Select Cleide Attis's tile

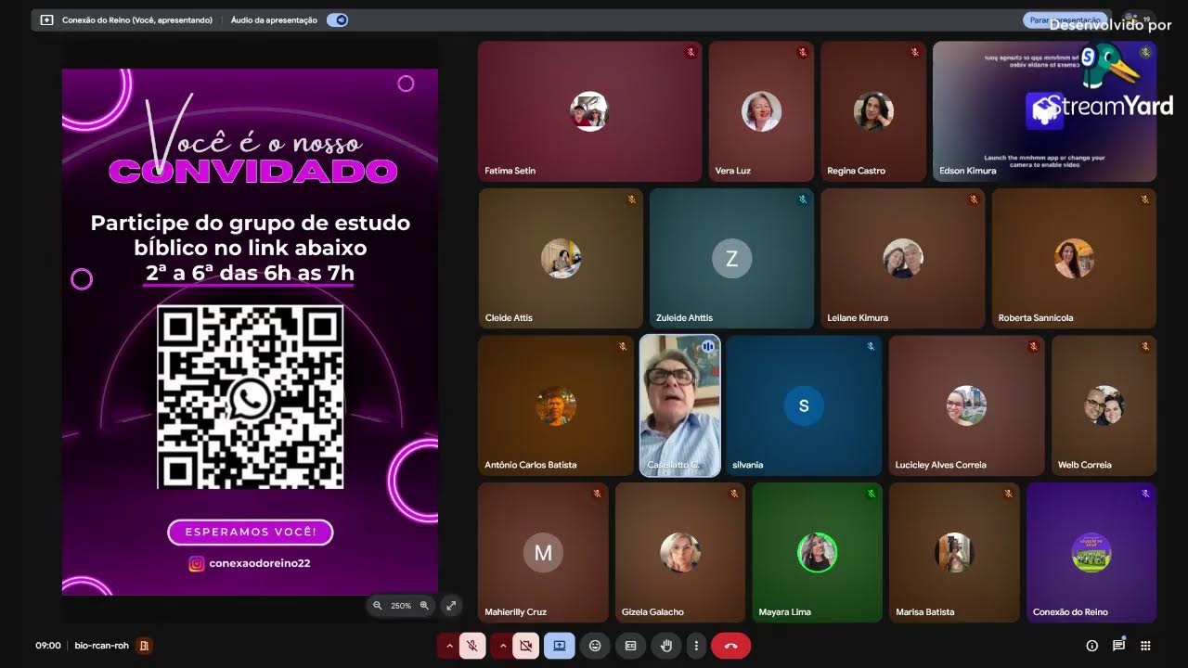tap(561, 259)
